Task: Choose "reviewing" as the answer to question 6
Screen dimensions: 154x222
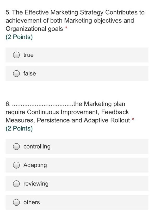Action: (x=16, y=183)
